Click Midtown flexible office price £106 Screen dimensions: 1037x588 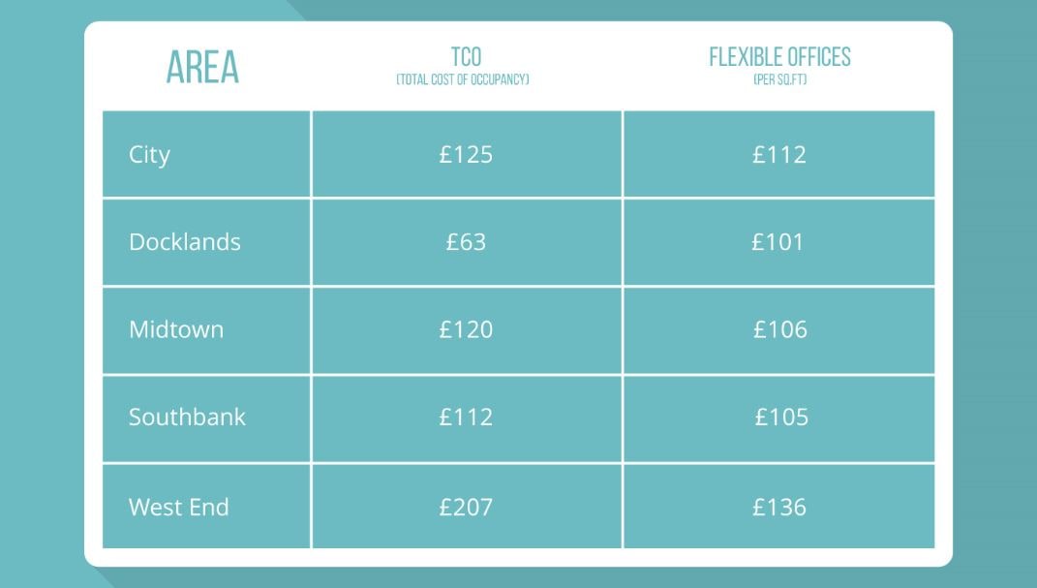tap(780, 329)
